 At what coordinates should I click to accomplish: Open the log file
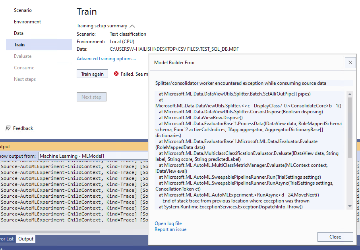coord(168,223)
